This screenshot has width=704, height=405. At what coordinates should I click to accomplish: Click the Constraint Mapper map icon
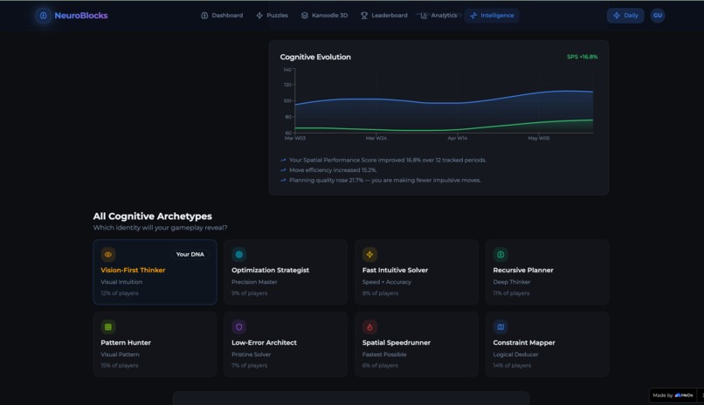coord(500,327)
